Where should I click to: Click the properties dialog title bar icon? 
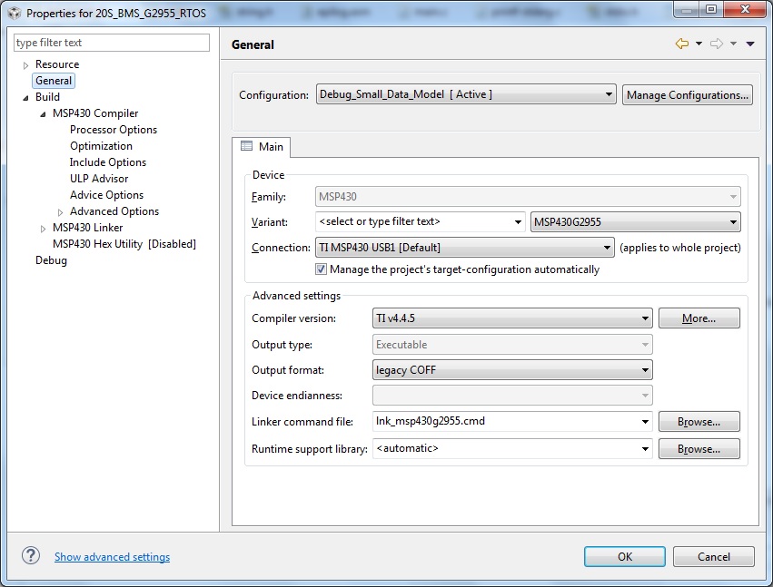15,14
